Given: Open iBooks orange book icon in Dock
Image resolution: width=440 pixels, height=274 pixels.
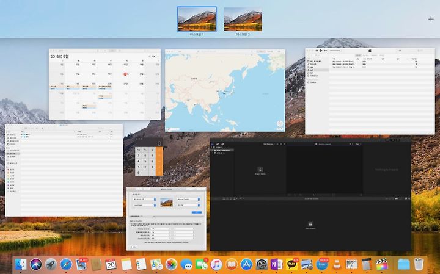Looking at the screenshot, I should (x=232, y=264).
